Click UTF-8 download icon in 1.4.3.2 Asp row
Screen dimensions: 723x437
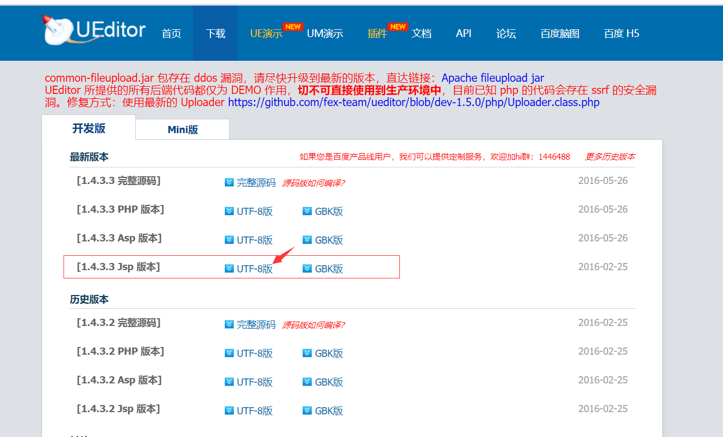pos(229,382)
